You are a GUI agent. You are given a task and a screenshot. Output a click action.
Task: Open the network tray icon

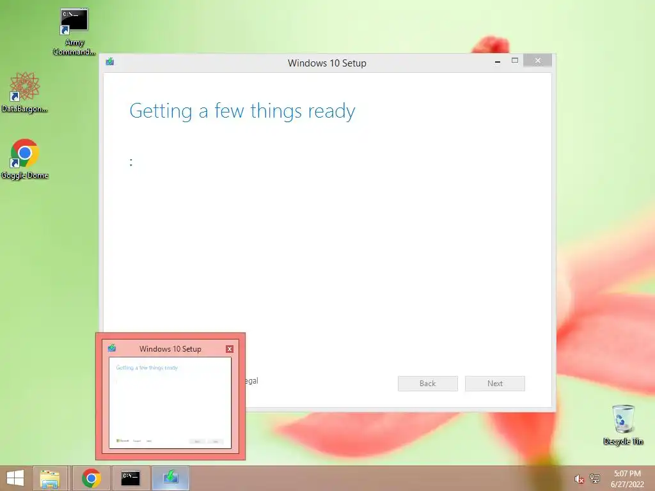594,479
